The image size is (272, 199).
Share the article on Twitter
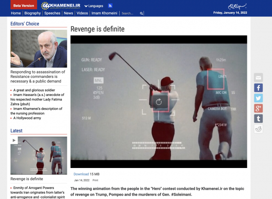click(258, 98)
